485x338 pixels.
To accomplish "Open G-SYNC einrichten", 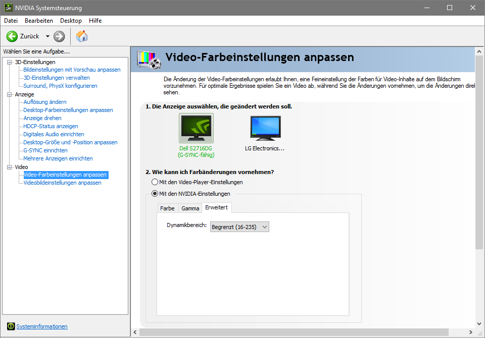I will pyautogui.click(x=45, y=150).
